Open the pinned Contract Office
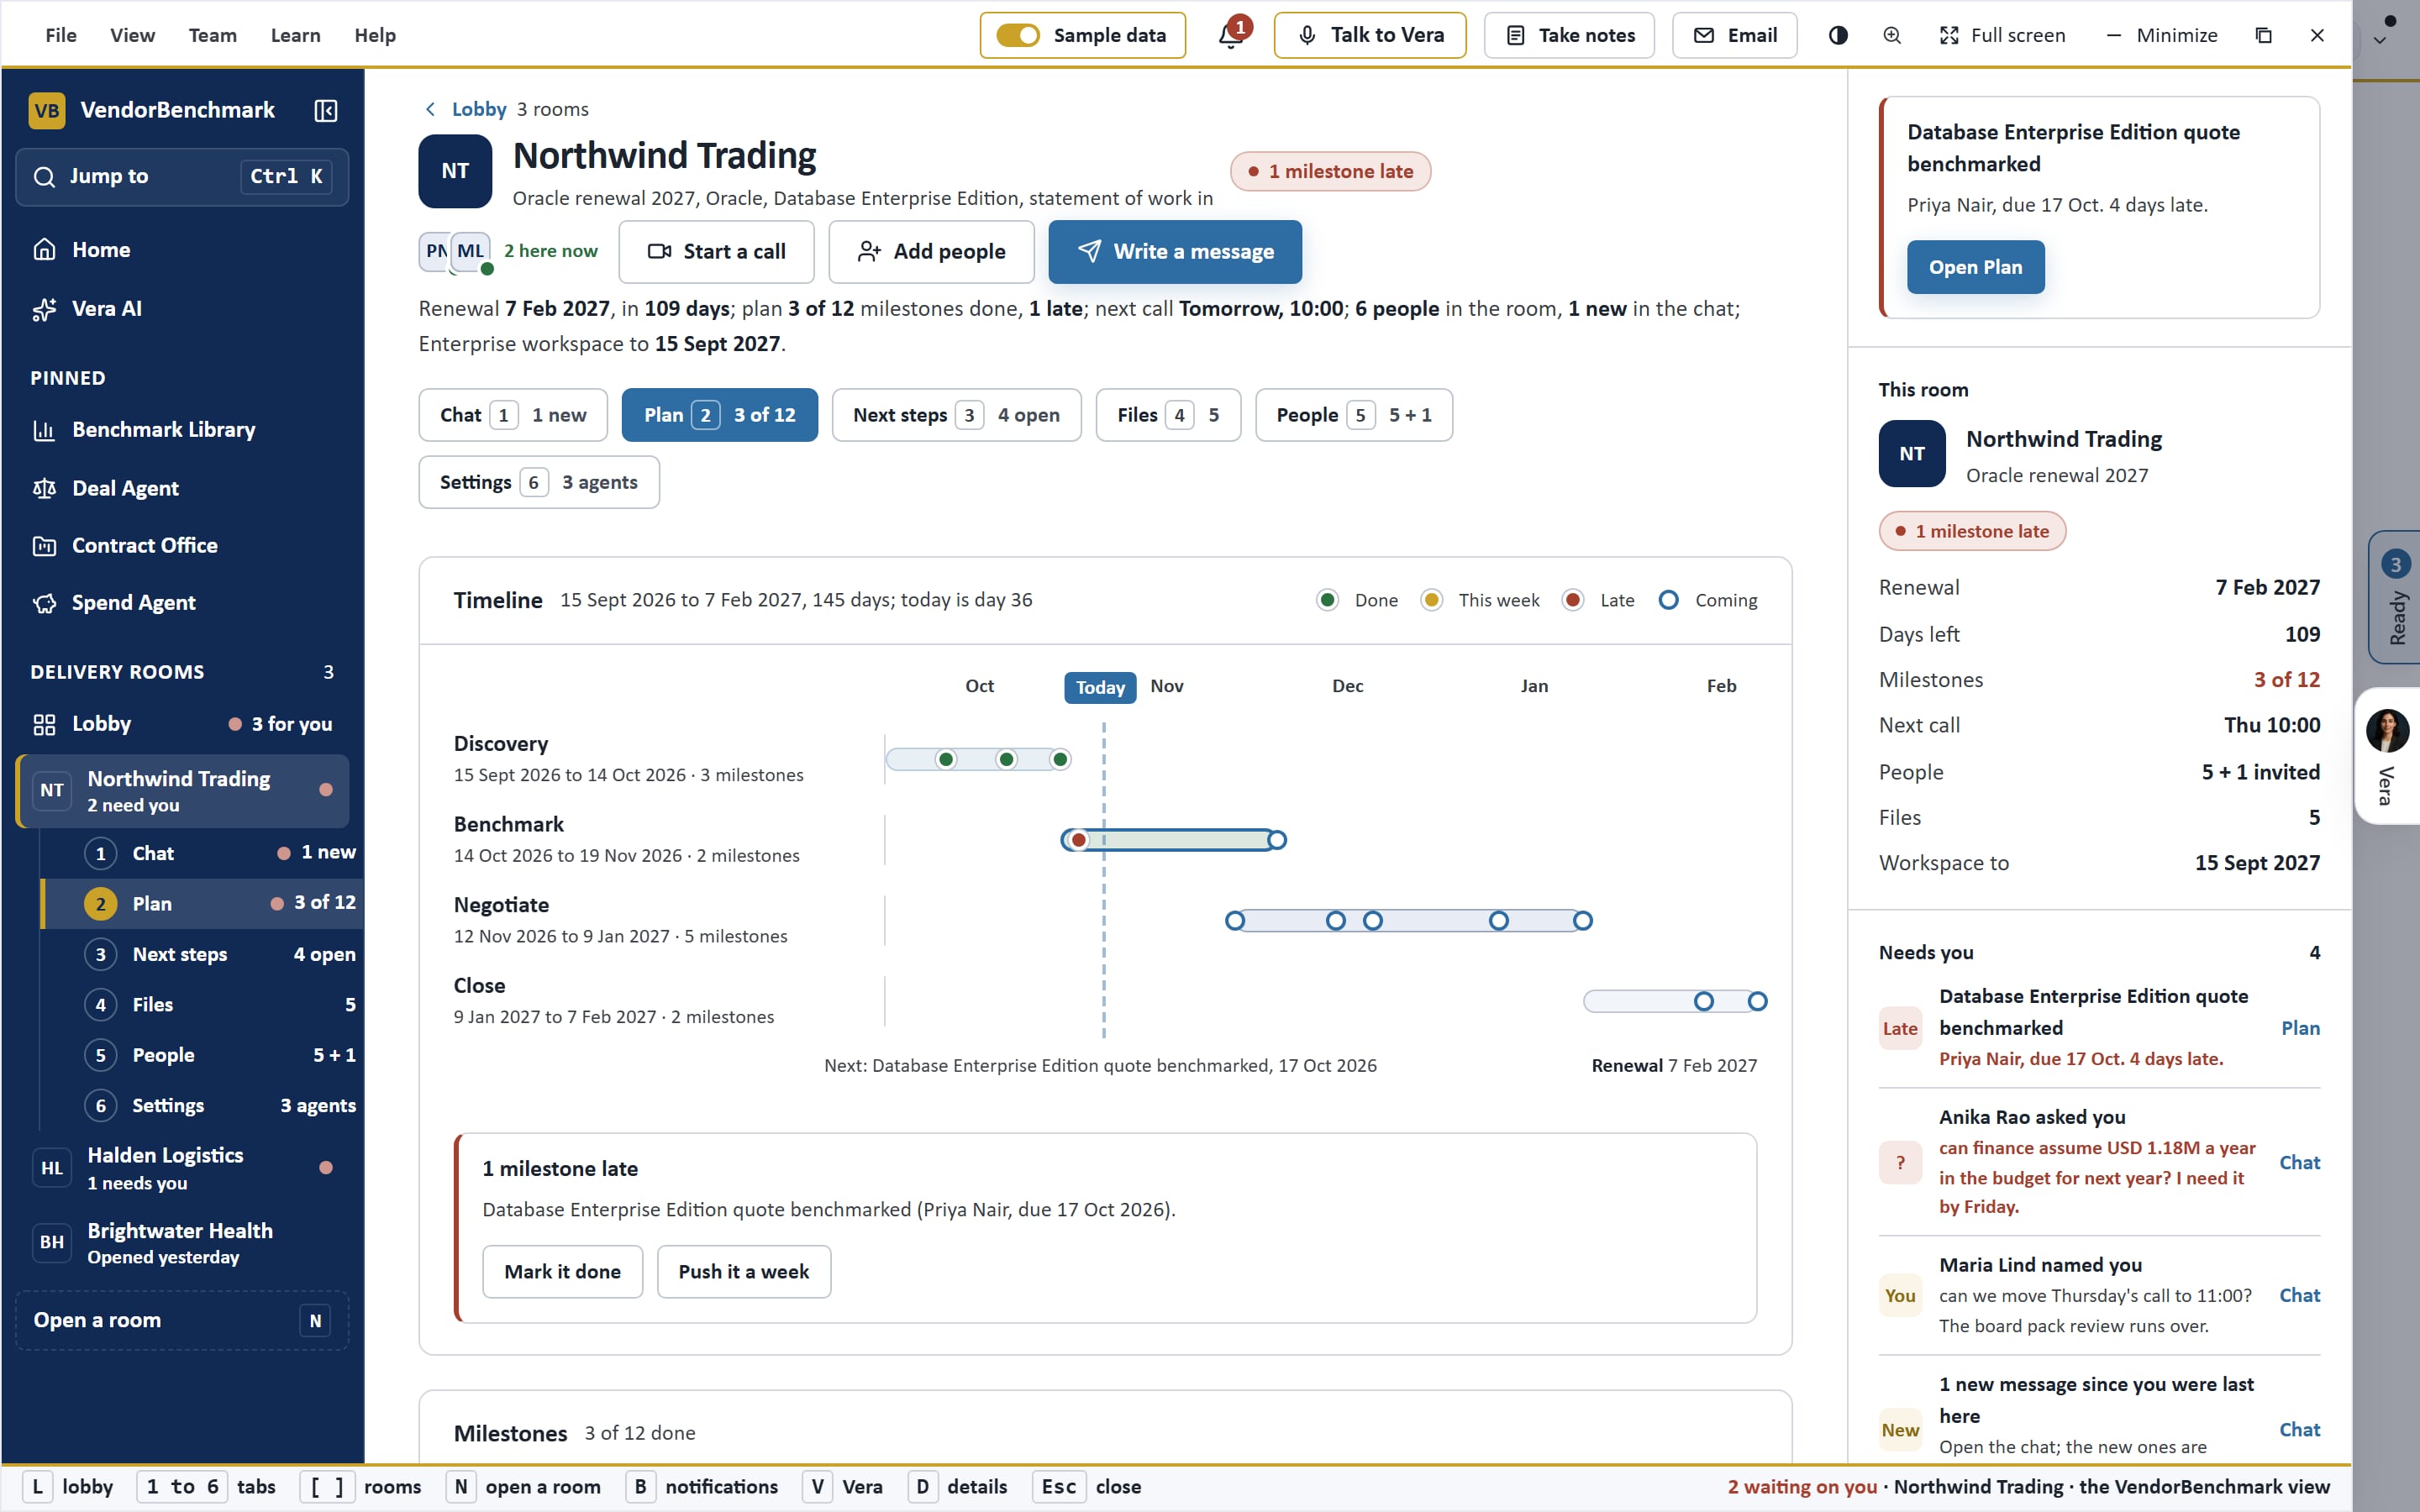2420x1512 pixels. [182, 545]
